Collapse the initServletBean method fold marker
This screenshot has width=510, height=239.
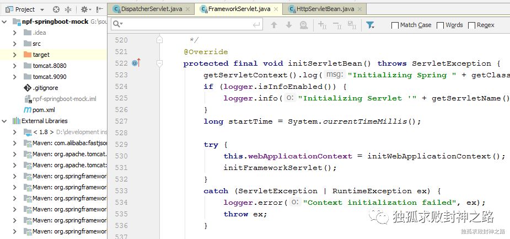[159, 63]
